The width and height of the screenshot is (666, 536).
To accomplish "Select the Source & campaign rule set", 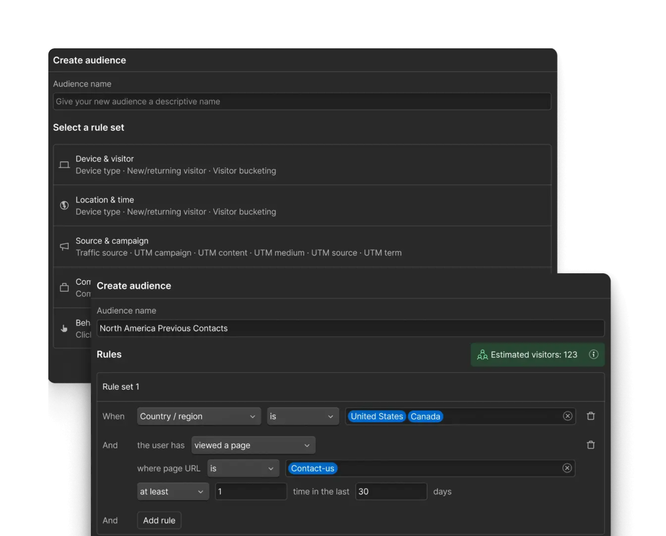I will click(x=302, y=246).
